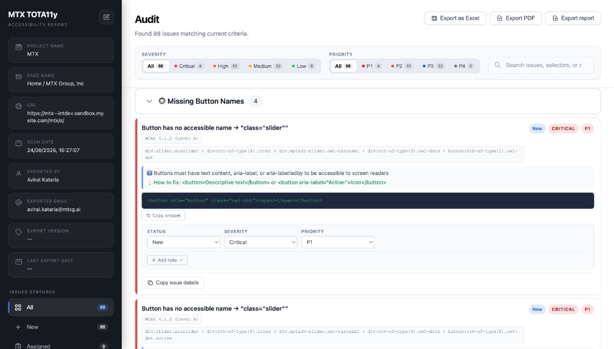Screen dimensions: 614x349
Task: Click the lightbulb icon beside How to fix
Action: pyautogui.click(x=149, y=183)
